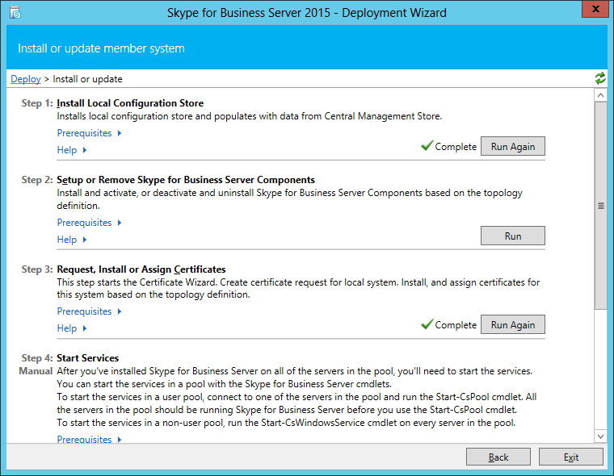Click scrollbar down arrow
This screenshot has height=476, width=614.
tap(600, 436)
